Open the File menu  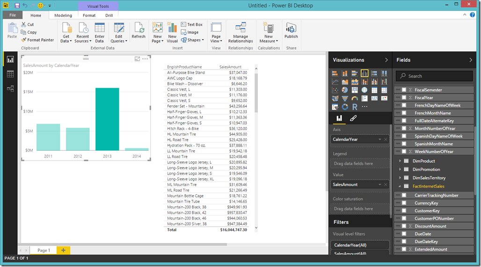click(x=13, y=15)
